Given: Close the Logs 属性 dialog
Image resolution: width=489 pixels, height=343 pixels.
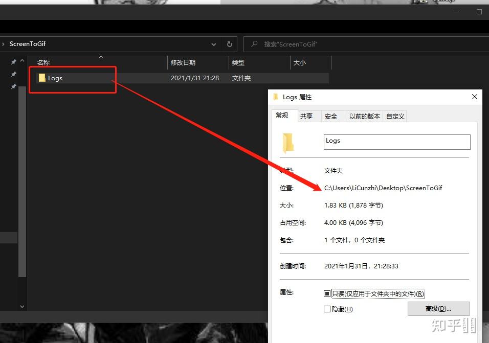Looking at the screenshot, I should (x=474, y=97).
